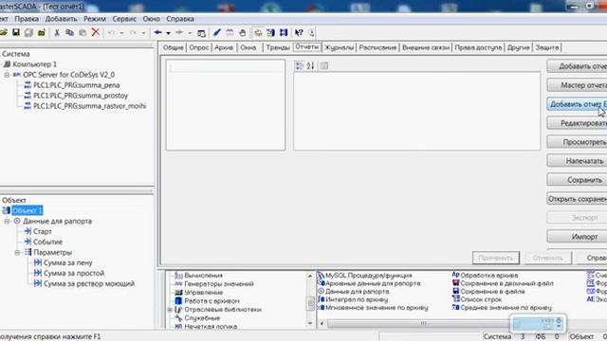Click the Мастер отчета button
Viewport: 607px width, 341px height.
[x=577, y=85]
